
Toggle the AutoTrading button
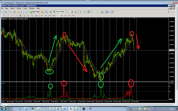pos(59,12)
